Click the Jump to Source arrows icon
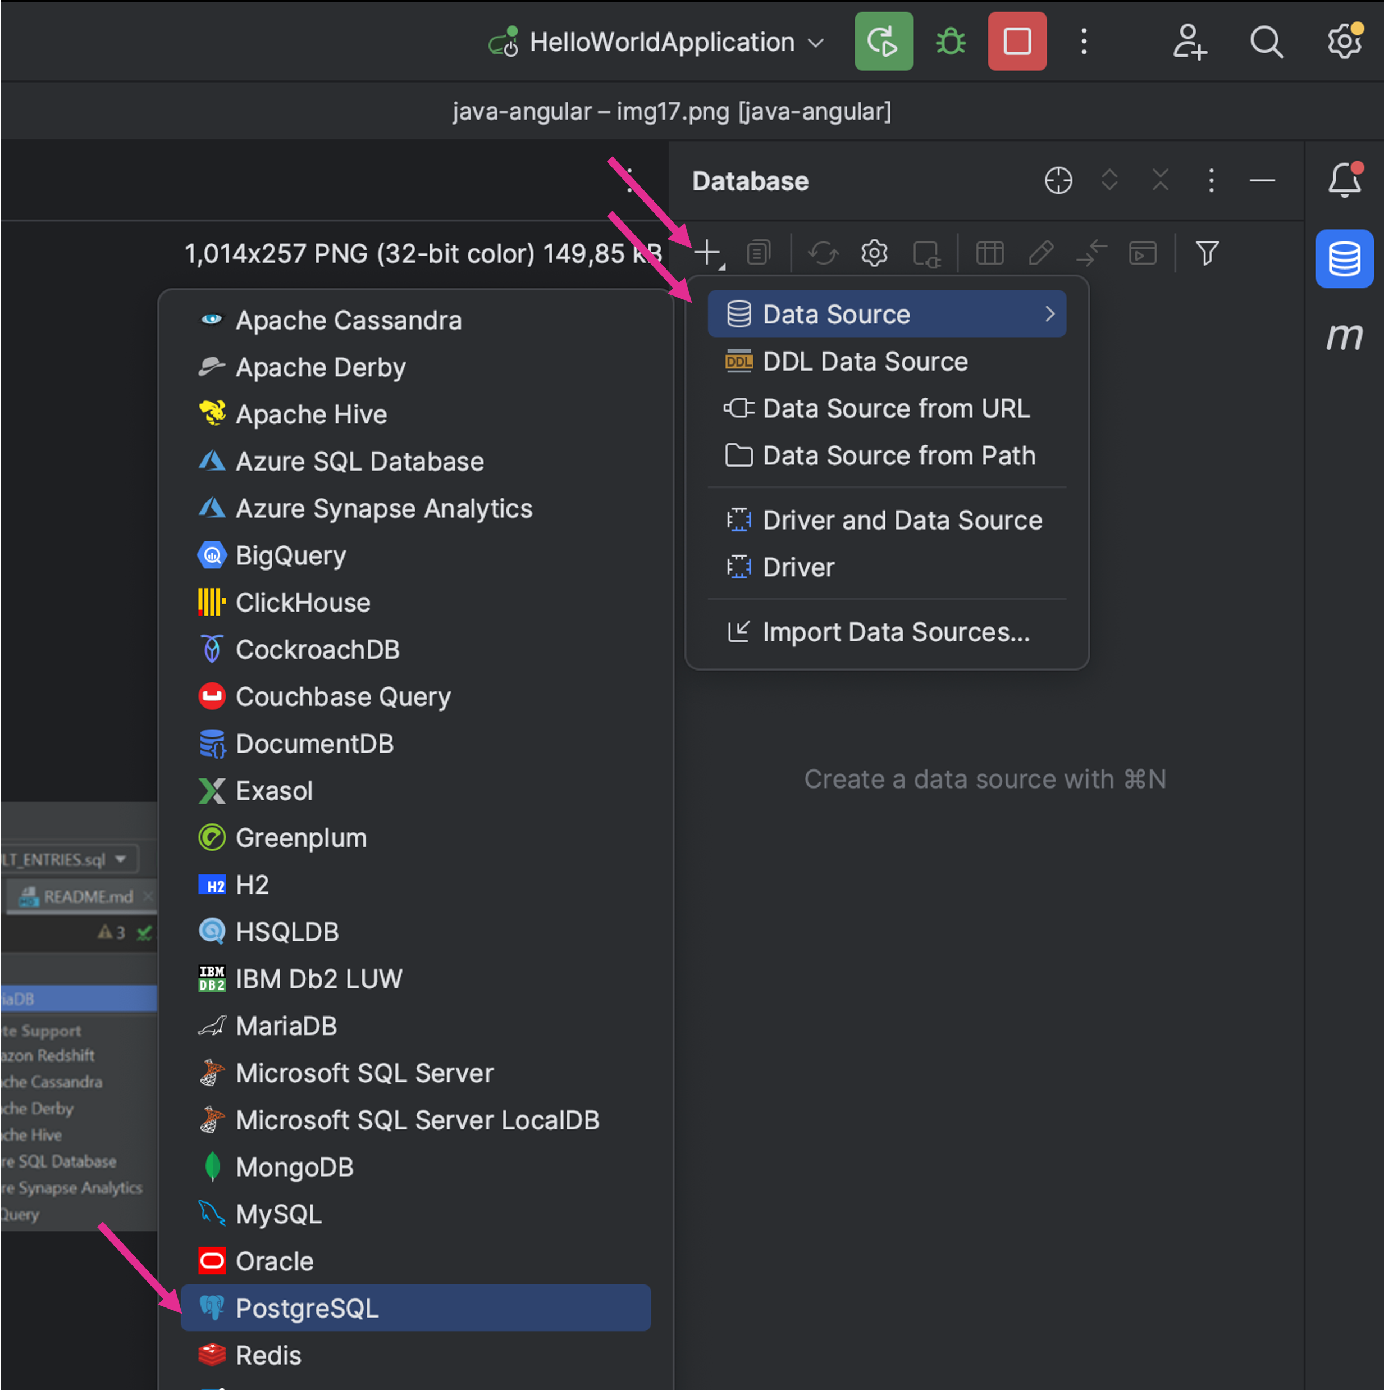Image resolution: width=1384 pixels, height=1390 pixels. click(1092, 253)
